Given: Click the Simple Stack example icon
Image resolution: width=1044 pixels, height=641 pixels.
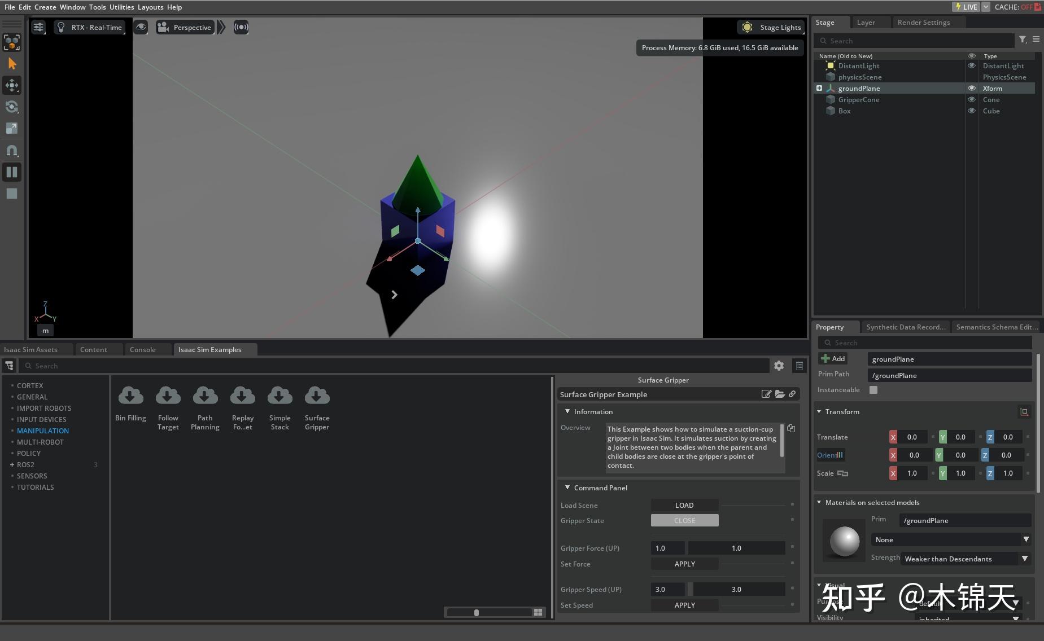Looking at the screenshot, I should coord(279,394).
